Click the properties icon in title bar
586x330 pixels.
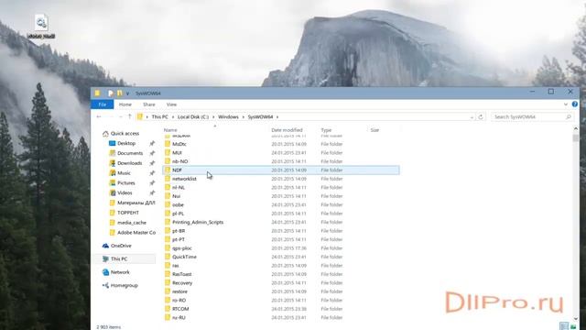coord(110,93)
